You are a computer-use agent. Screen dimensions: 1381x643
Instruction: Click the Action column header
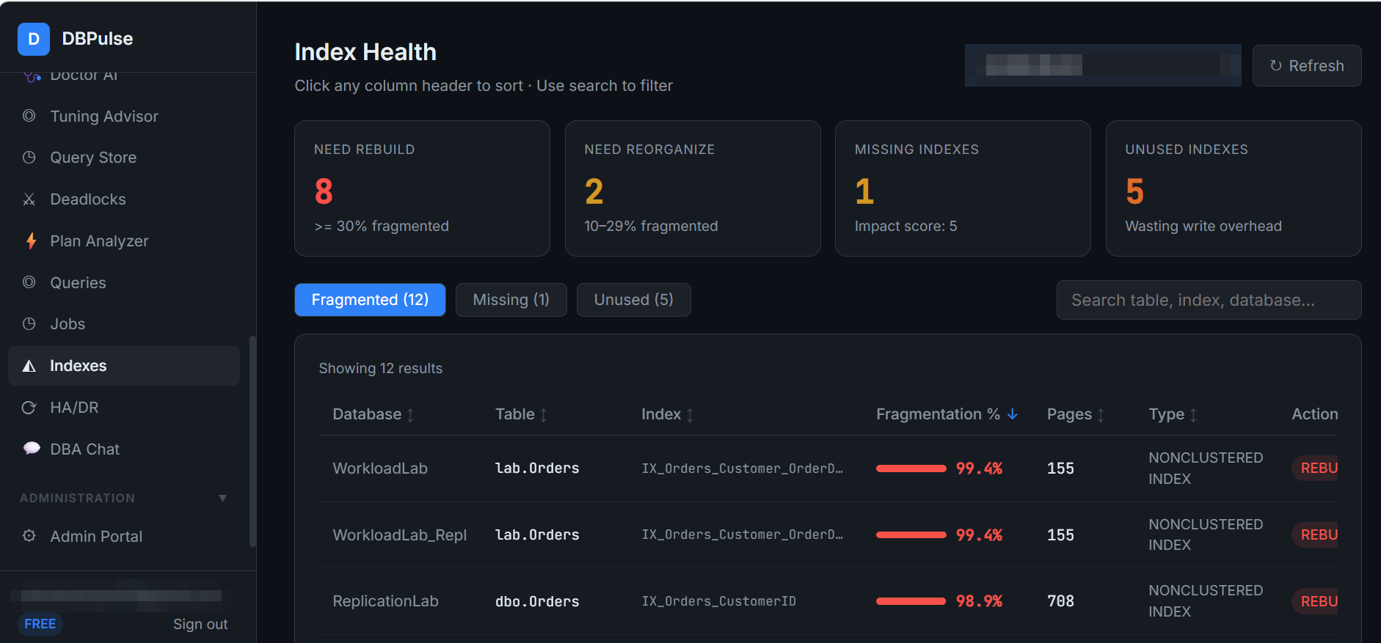pyautogui.click(x=1314, y=414)
